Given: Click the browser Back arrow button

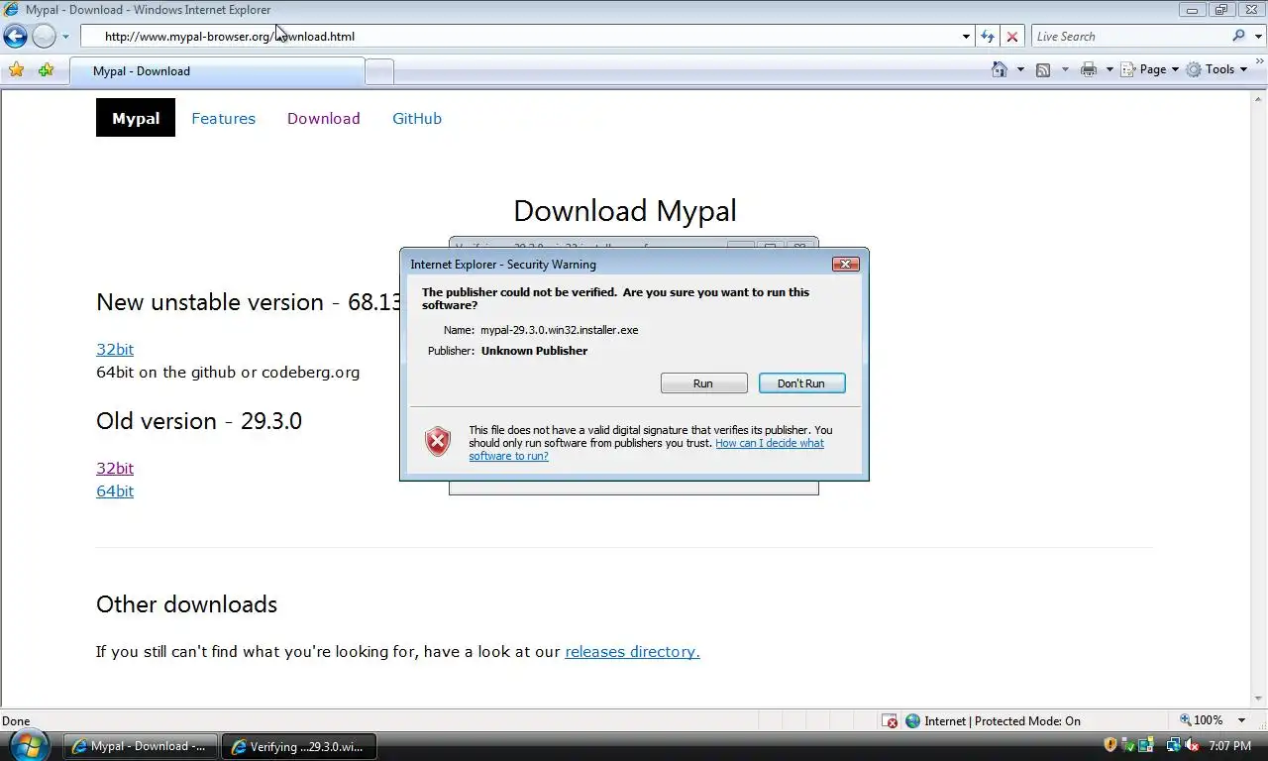Looking at the screenshot, I should tap(15, 37).
